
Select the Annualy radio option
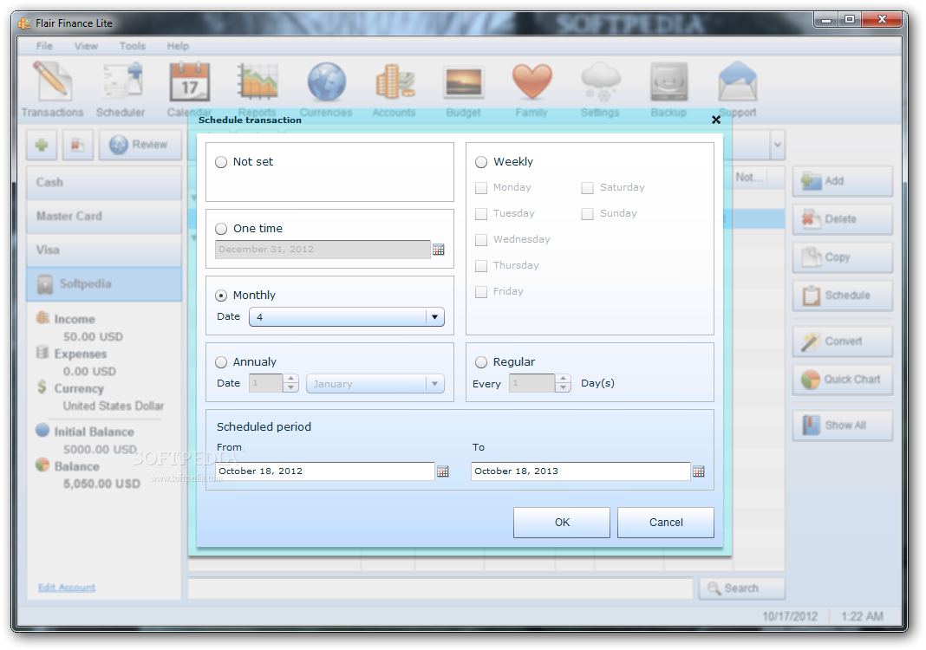tap(221, 362)
